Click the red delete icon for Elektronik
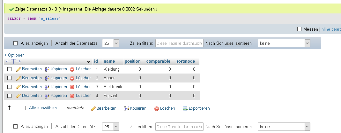This screenshot has height=133, width=341. tap(72, 87)
